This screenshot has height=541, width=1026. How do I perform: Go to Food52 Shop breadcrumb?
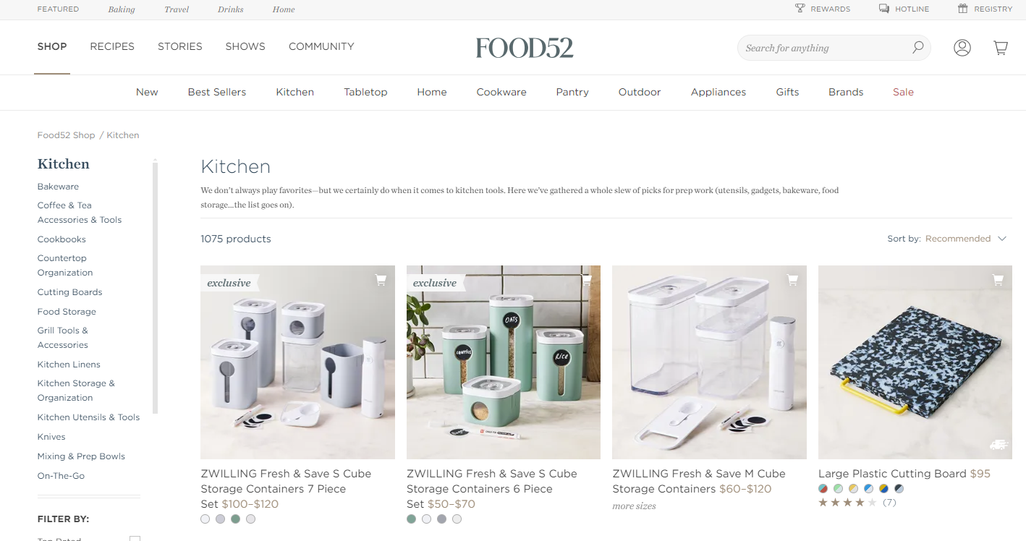(66, 135)
